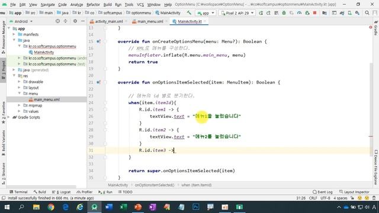This screenshot has width=379, height=213.
Task: Click the Sync Project with Gradle icon
Action: click(342, 13)
